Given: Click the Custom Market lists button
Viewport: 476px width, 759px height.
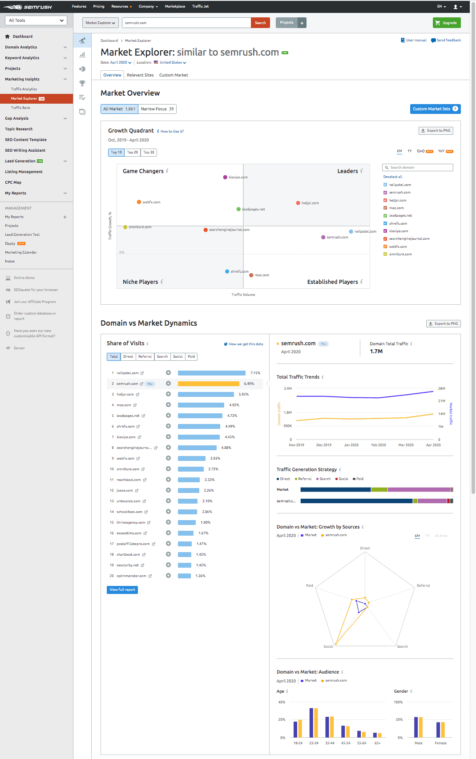Looking at the screenshot, I should [435, 109].
